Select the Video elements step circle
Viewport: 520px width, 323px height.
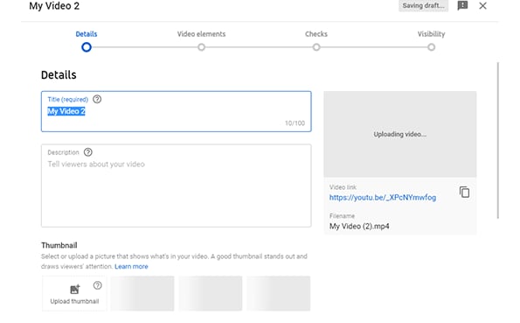pyautogui.click(x=201, y=47)
